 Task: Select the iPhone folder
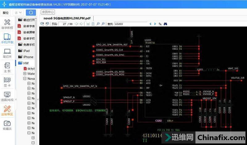click(28, 57)
